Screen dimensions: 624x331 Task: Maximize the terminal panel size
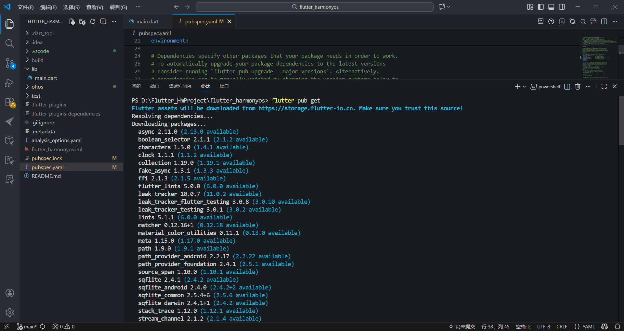[x=604, y=86]
